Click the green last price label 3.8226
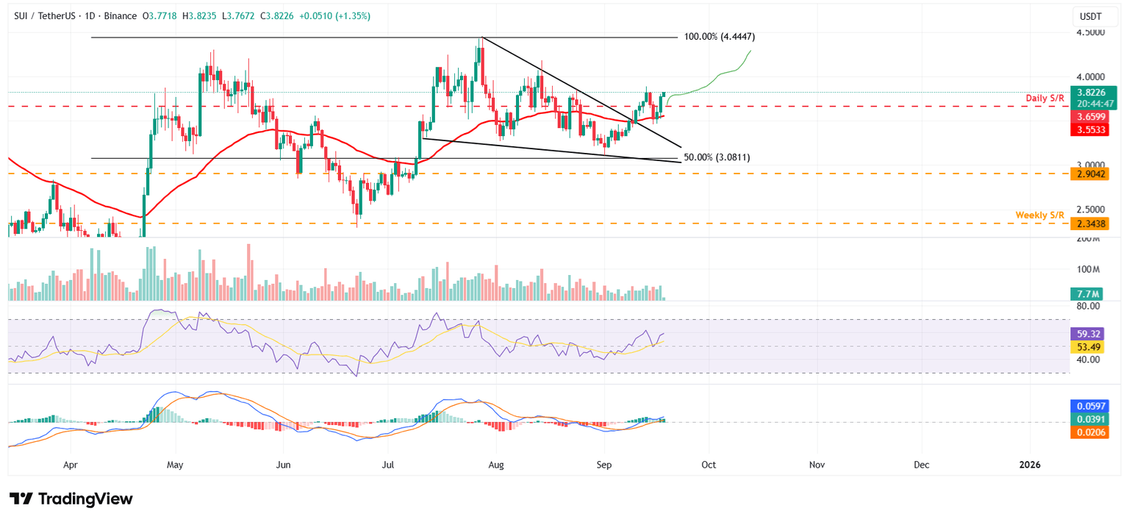Viewport: 1129px width, 522px height. click(1091, 94)
